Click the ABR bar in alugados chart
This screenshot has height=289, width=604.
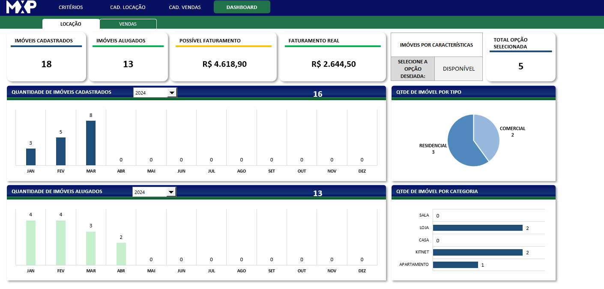121,253
